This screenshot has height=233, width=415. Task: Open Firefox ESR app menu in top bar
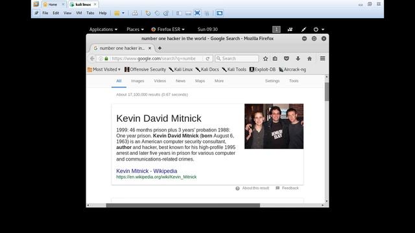[168, 29]
